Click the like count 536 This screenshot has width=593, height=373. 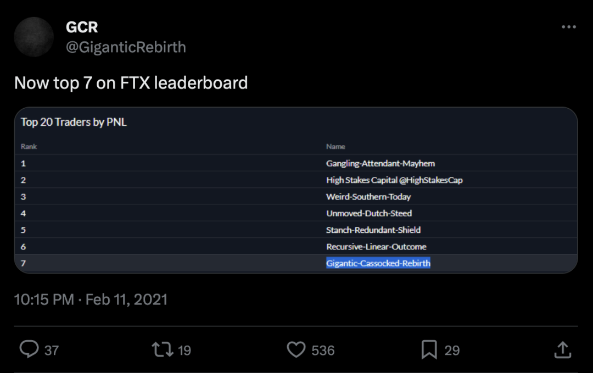[x=323, y=350]
